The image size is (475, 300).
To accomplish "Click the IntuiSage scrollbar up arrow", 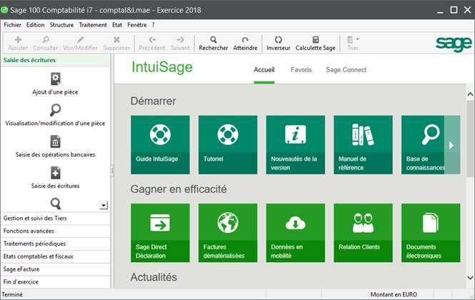I will [x=470, y=94].
